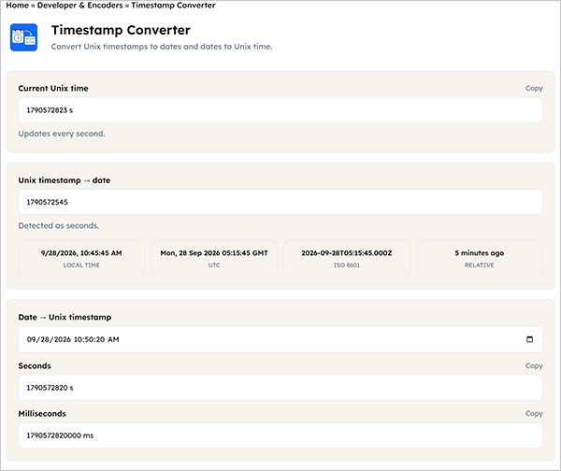The width and height of the screenshot is (561, 471).
Task: Copy the Seconds value
Action: point(534,365)
